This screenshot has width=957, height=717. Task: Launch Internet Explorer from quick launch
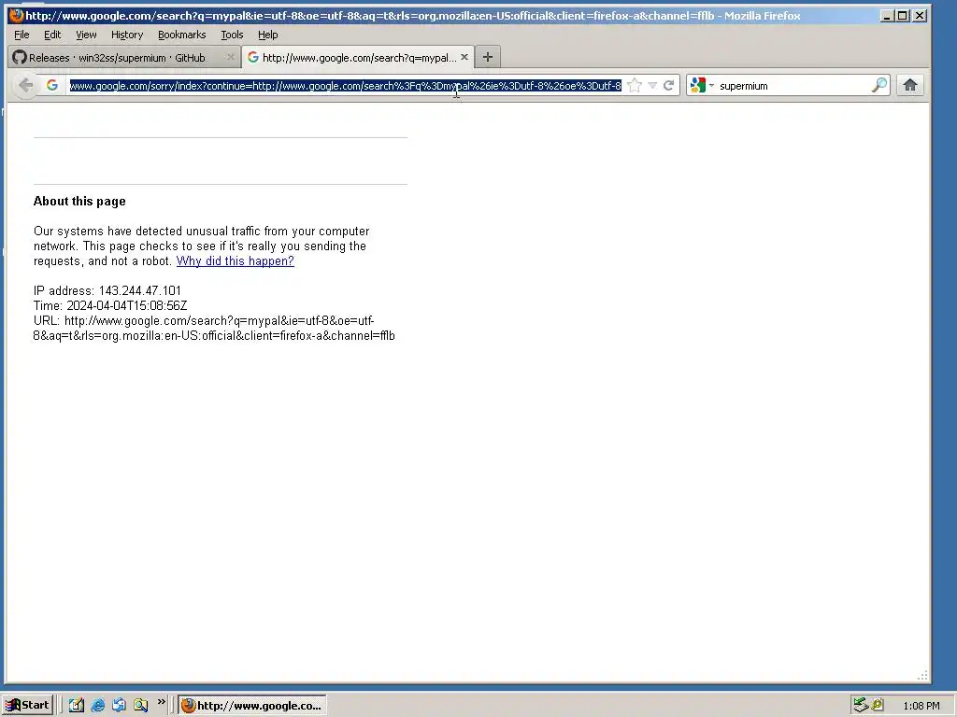(x=97, y=705)
